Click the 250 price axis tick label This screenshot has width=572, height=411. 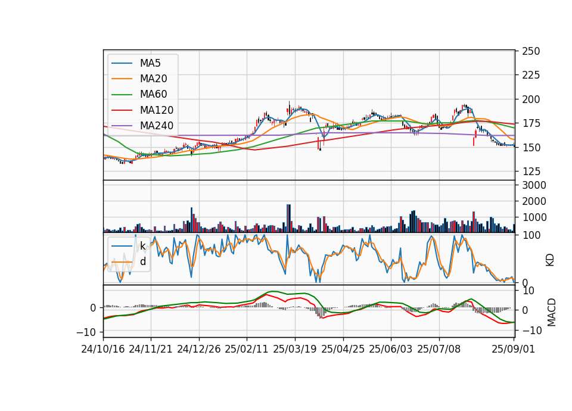531,51
